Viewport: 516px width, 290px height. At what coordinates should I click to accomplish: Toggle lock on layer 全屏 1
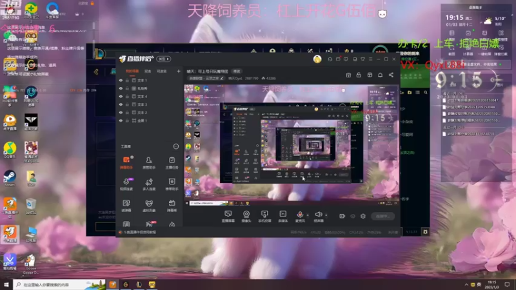pyautogui.click(x=127, y=121)
